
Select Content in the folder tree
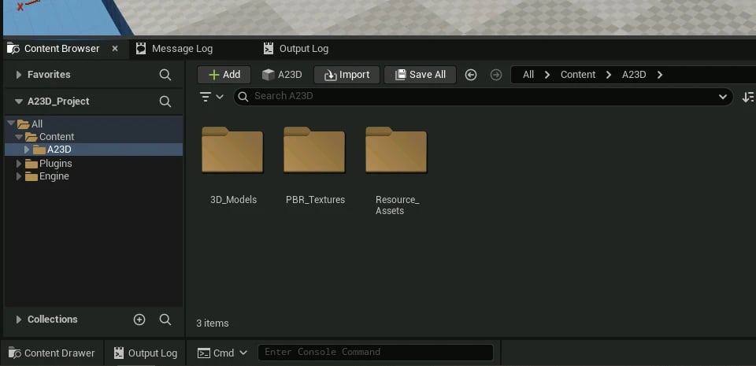(x=94, y=137)
